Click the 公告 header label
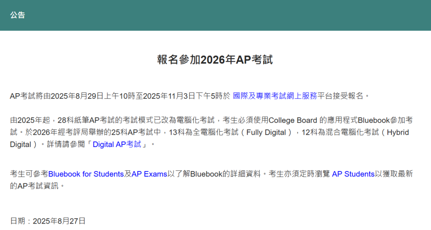431x230 pixels. (x=18, y=15)
